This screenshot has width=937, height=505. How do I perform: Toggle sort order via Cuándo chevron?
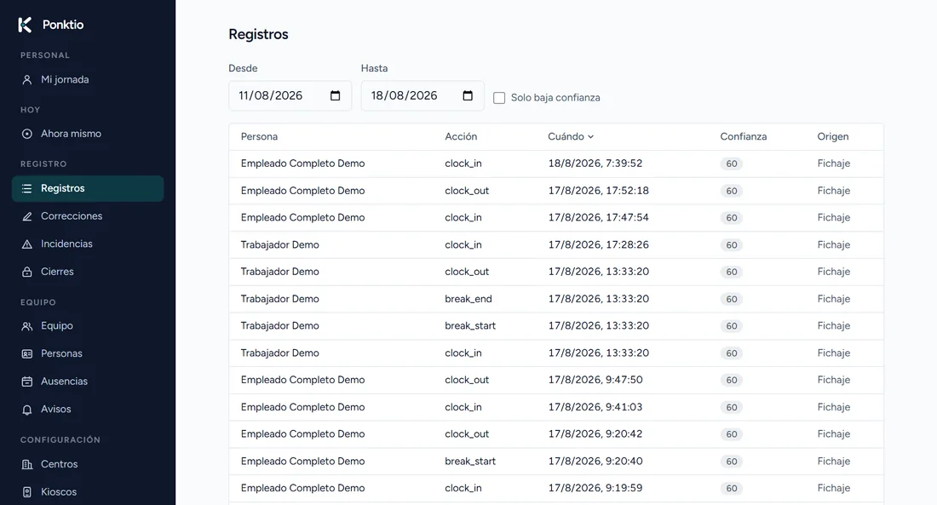[x=590, y=137]
